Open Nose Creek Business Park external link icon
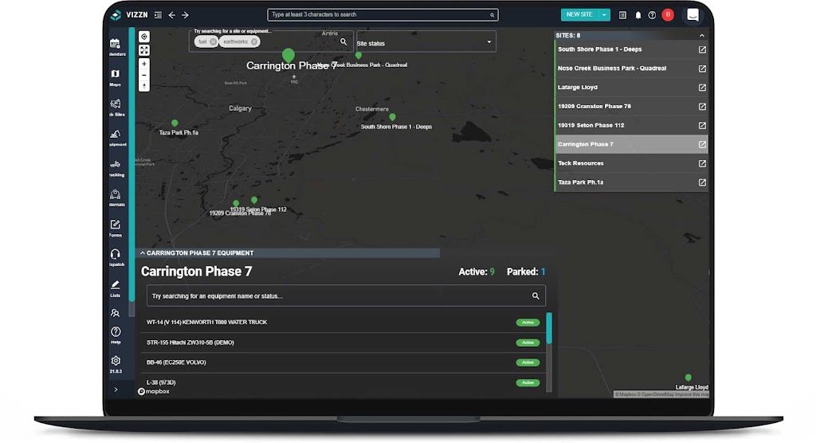 702,69
